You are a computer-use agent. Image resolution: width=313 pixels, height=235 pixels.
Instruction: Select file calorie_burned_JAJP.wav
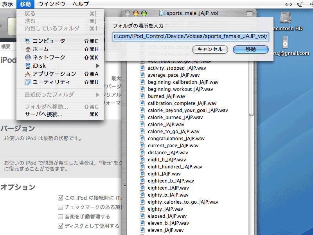tap(175, 117)
